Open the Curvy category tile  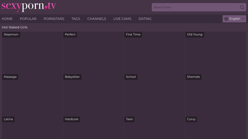coord(216,128)
